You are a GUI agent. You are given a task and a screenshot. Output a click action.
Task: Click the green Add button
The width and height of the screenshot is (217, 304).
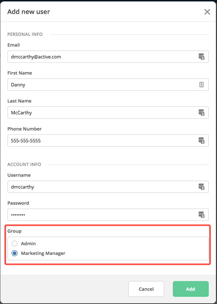click(x=190, y=289)
